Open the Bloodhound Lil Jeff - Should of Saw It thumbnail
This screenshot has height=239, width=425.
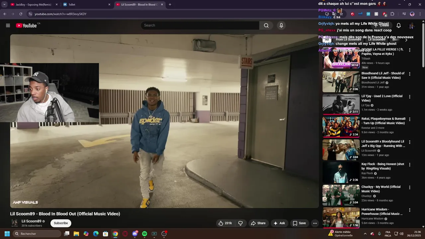[341, 82]
